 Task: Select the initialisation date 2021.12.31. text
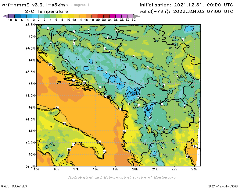click(189, 5)
